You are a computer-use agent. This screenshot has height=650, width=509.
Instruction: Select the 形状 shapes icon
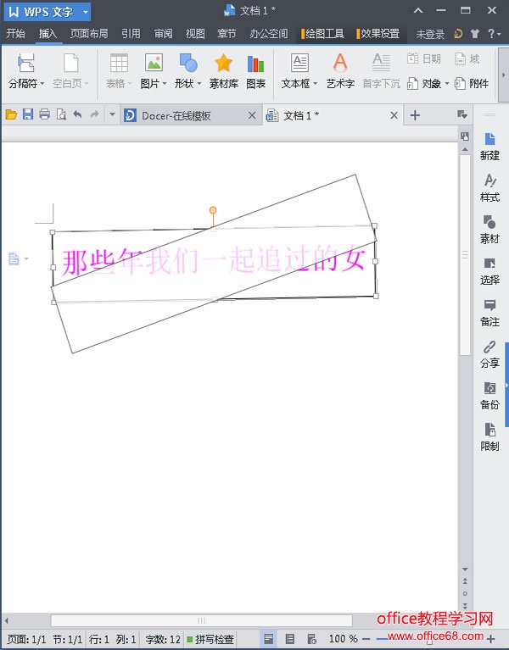(188, 63)
